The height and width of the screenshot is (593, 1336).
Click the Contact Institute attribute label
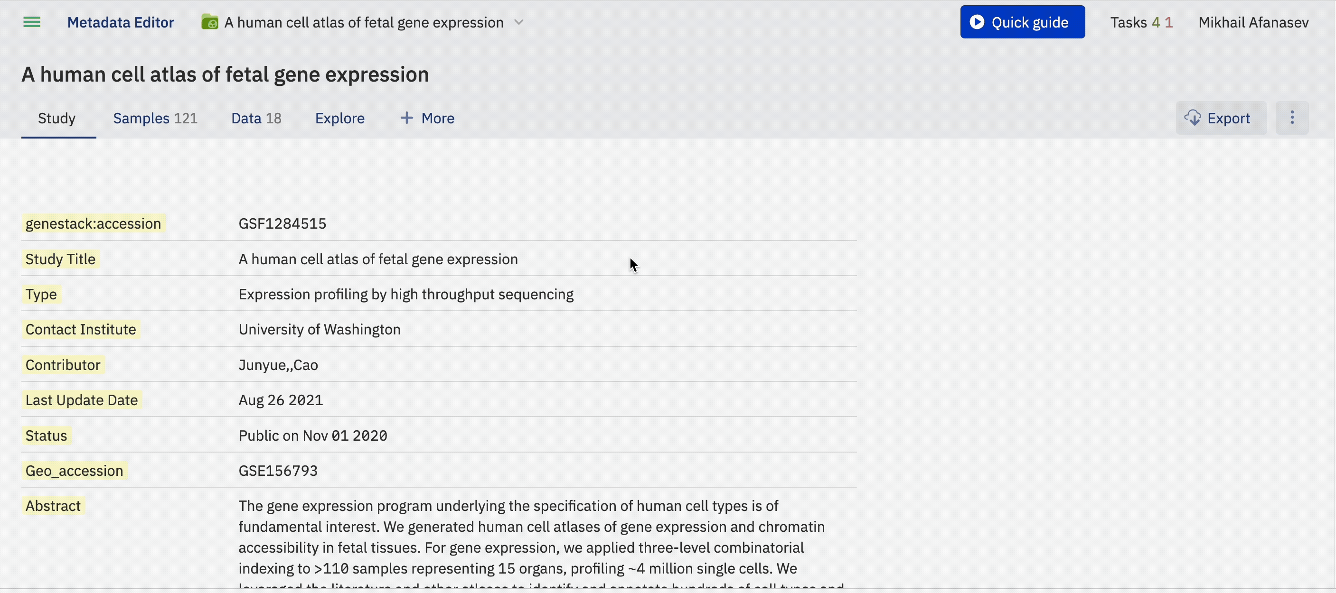(x=80, y=330)
